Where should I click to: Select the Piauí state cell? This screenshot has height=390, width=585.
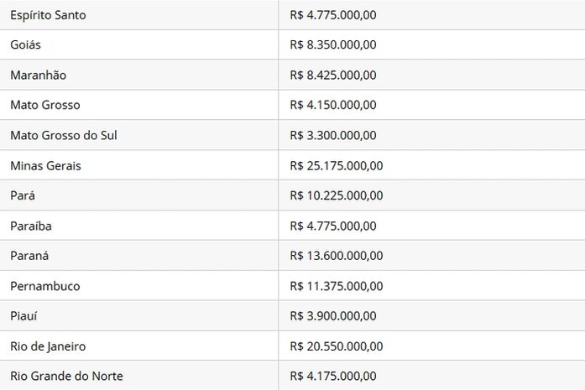[x=24, y=316]
